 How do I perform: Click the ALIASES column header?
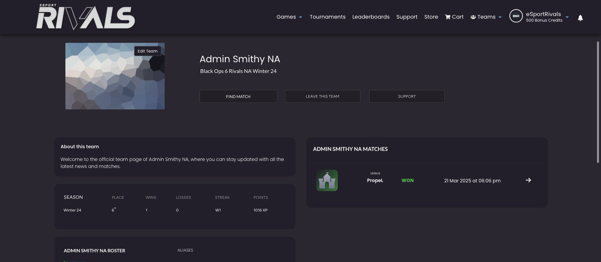coord(185,250)
